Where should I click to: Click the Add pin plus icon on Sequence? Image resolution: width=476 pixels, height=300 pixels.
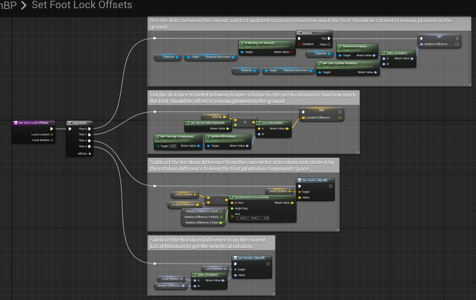pos(90,153)
